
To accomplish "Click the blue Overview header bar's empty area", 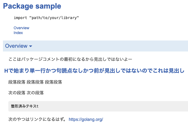I will point(108,46).
